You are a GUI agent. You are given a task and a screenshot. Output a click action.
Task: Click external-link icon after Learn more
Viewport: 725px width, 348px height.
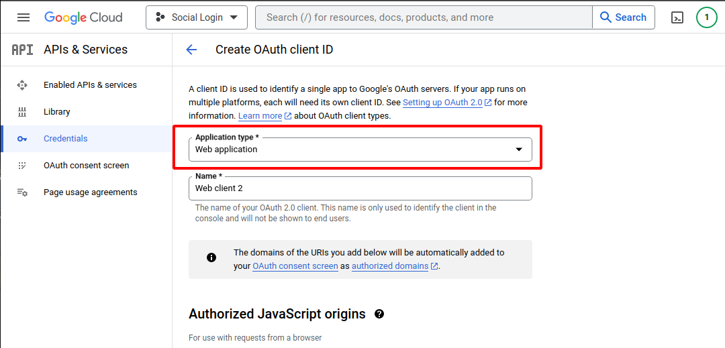(287, 116)
